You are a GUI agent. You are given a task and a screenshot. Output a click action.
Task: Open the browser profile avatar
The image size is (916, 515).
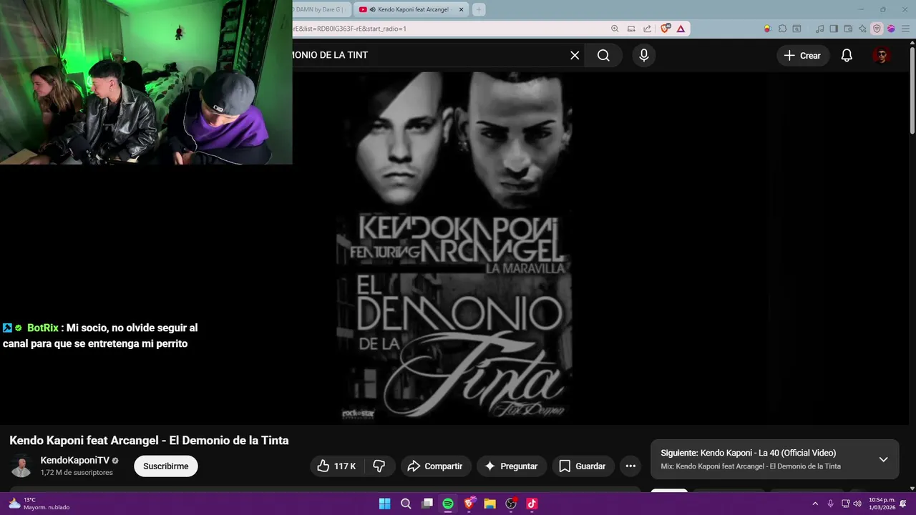coord(891,29)
